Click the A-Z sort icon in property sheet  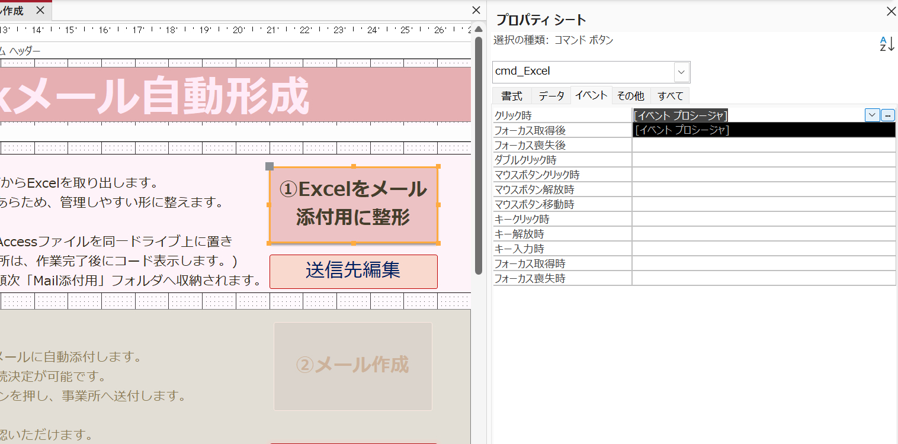886,44
